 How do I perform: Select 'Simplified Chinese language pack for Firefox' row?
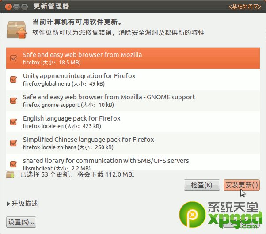coord(133,143)
